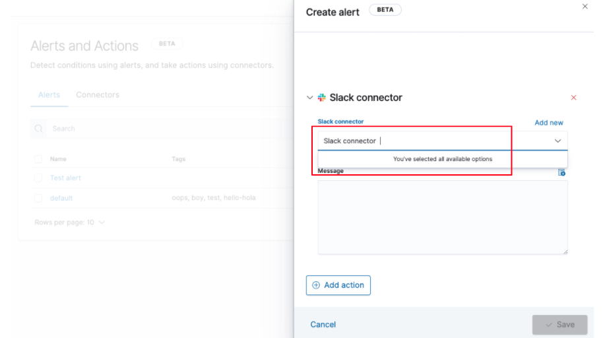Click the Save button

[559, 325]
